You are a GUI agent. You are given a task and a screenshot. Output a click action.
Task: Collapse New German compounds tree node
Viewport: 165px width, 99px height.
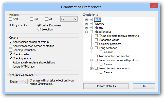coord(91,68)
